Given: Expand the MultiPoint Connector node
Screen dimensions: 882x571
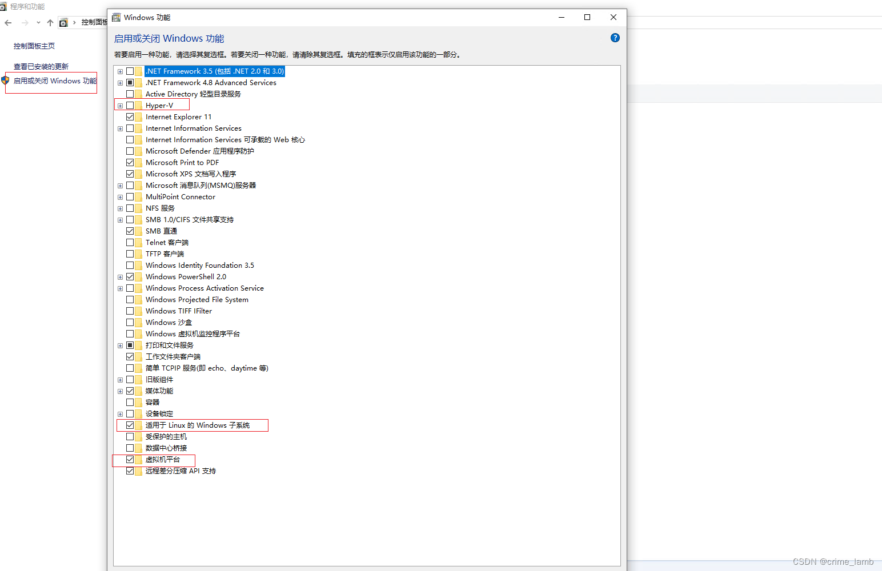Looking at the screenshot, I should point(120,197).
